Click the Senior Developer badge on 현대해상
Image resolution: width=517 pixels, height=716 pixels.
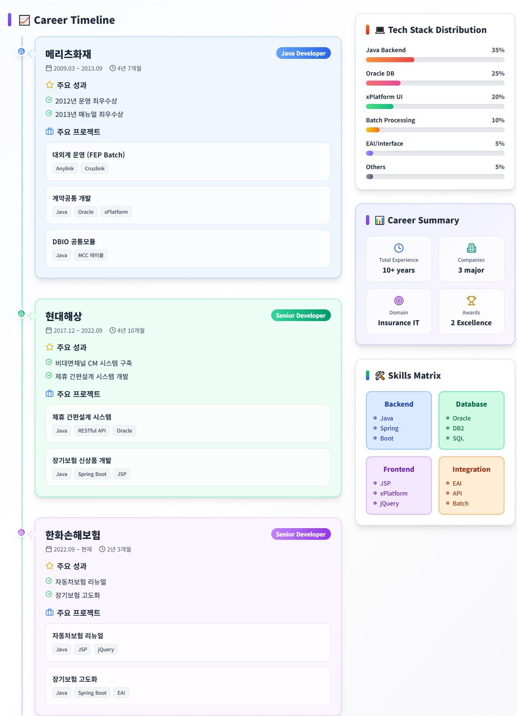(x=301, y=316)
